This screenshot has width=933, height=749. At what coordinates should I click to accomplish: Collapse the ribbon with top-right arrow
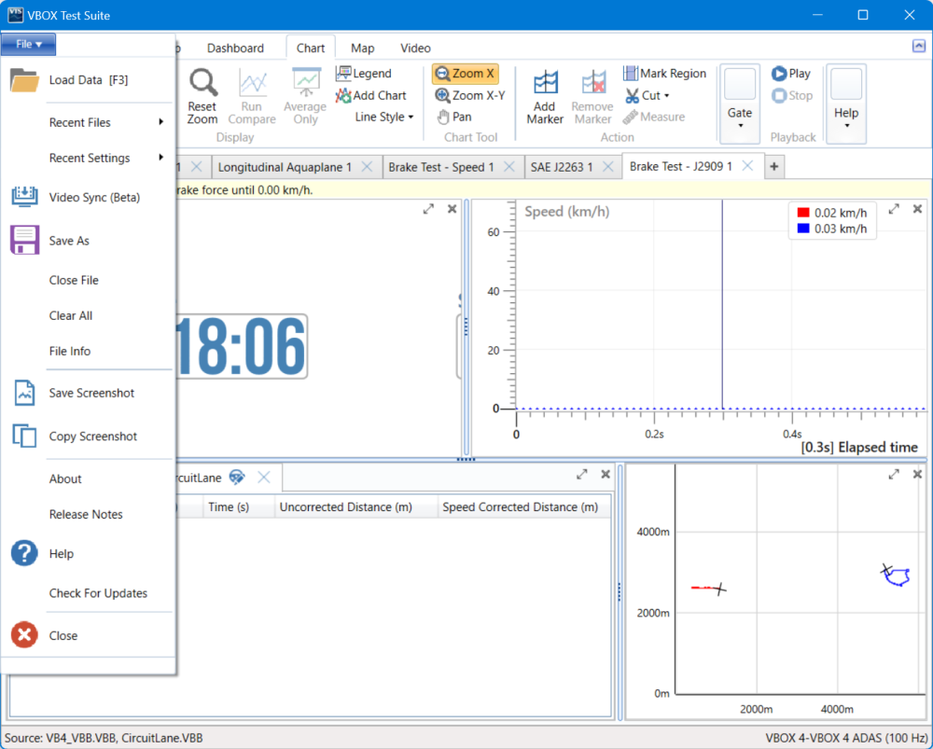919,46
